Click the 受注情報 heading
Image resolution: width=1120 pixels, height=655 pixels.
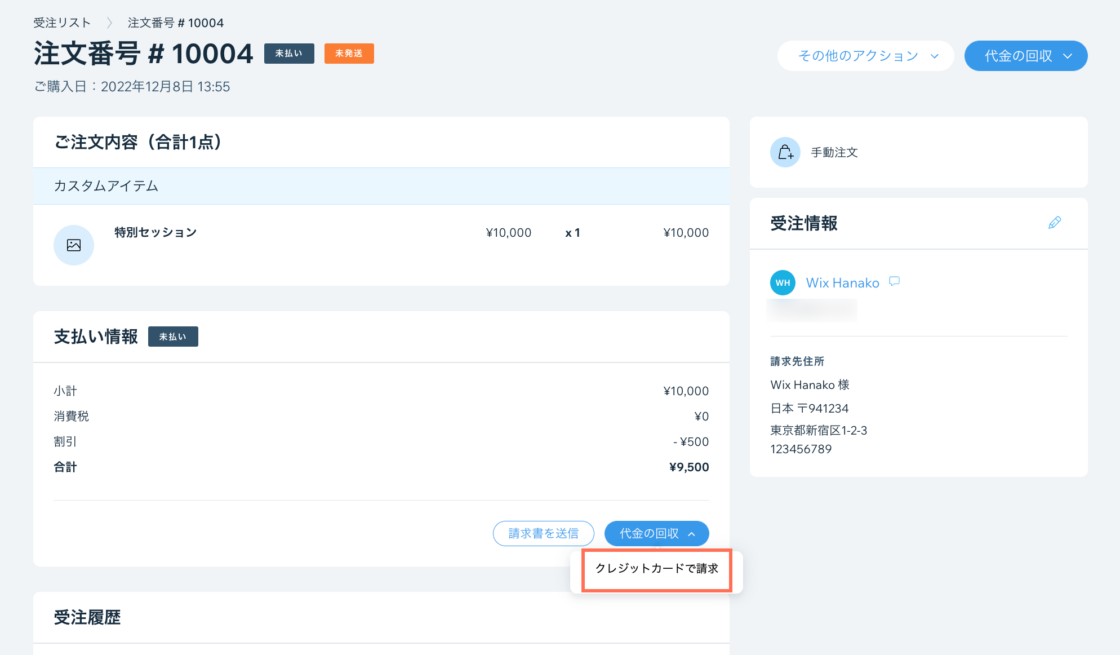tap(804, 223)
